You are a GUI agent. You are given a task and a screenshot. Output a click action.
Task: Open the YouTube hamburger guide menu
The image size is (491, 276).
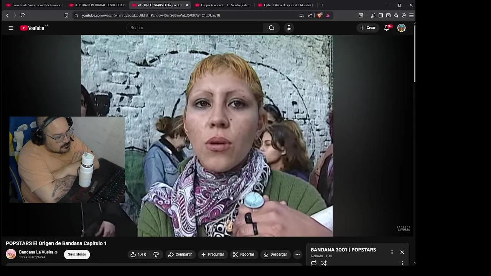pyautogui.click(x=11, y=28)
